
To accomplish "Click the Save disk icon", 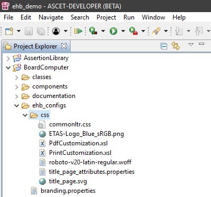I will [x=28, y=31].
